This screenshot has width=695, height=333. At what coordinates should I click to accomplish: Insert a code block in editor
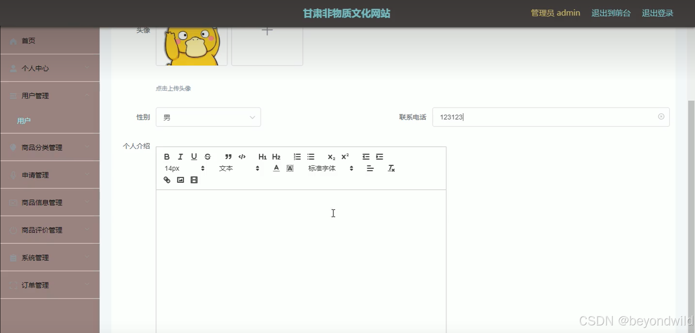[242, 157]
